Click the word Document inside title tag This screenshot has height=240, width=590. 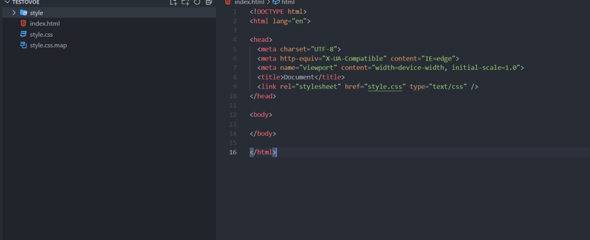tap(299, 77)
